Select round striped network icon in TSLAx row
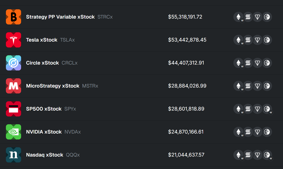 coord(267,40)
